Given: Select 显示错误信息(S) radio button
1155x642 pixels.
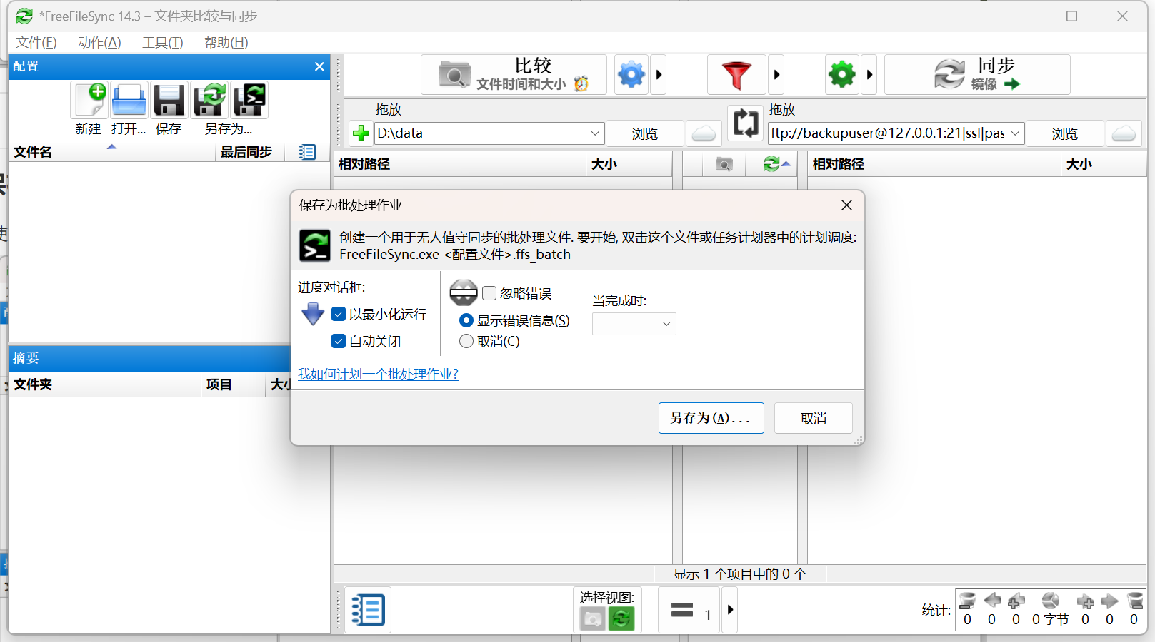Looking at the screenshot, I should click(466, 320).
